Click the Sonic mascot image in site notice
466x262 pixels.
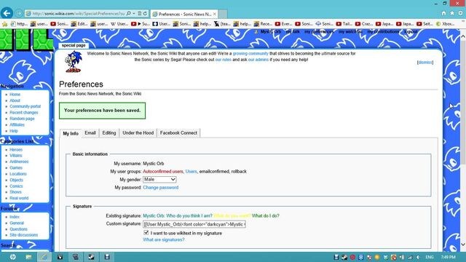[x=73, y=61]
